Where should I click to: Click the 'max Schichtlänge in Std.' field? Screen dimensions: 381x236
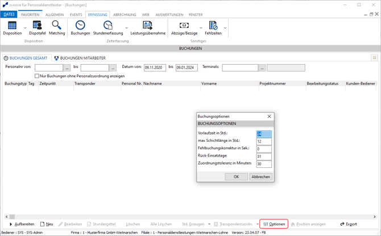coord(263,141)
